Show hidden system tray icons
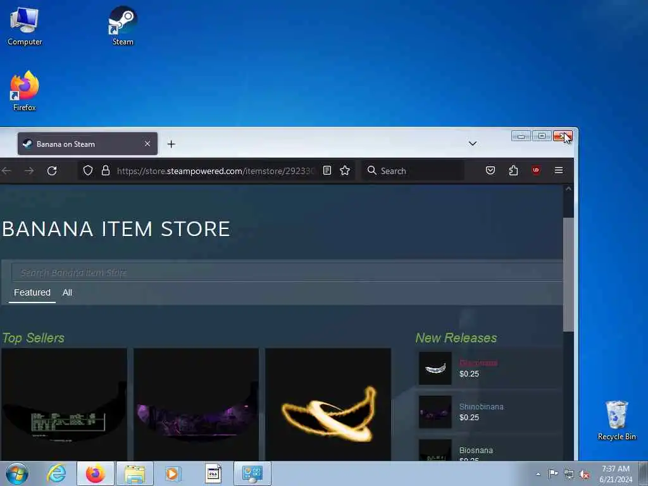 coord(538,474)
